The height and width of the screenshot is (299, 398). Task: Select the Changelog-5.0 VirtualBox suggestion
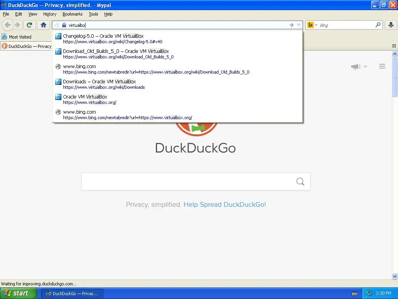tap(177, 39)
